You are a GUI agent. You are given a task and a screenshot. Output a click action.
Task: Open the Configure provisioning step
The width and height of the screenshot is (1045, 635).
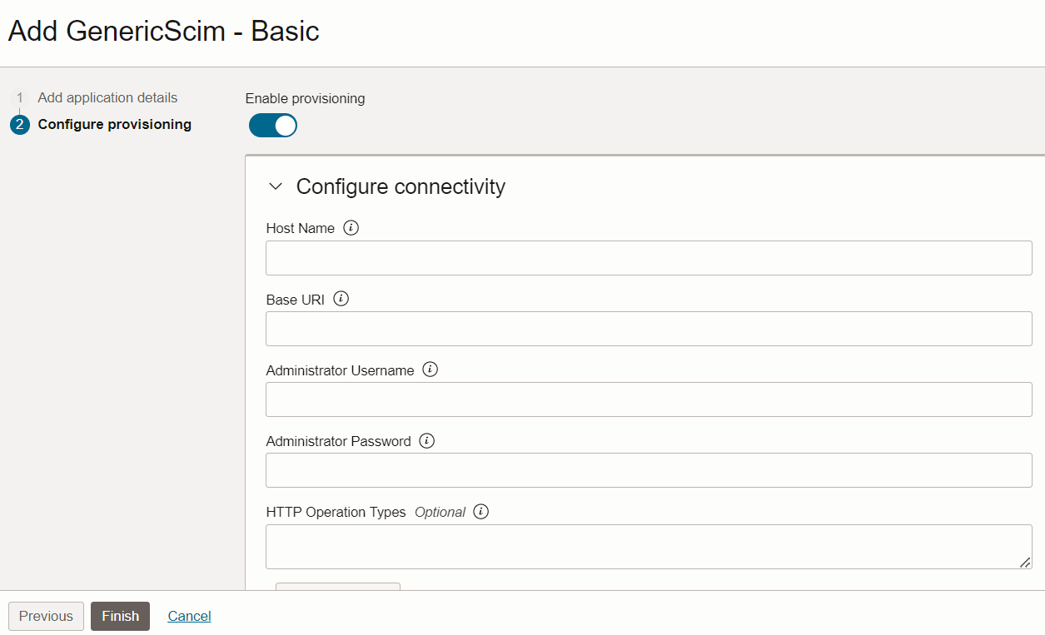click(114, 124)
